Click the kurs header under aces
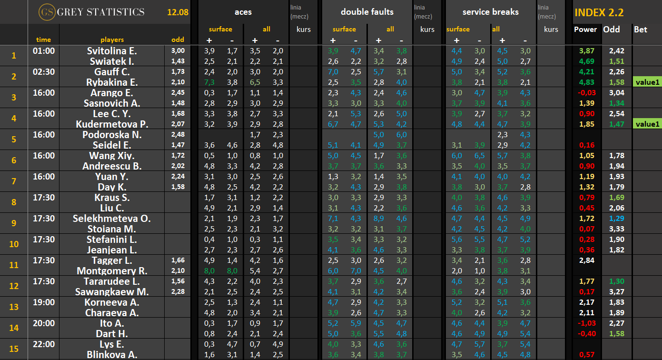 [x=303, y=29]
